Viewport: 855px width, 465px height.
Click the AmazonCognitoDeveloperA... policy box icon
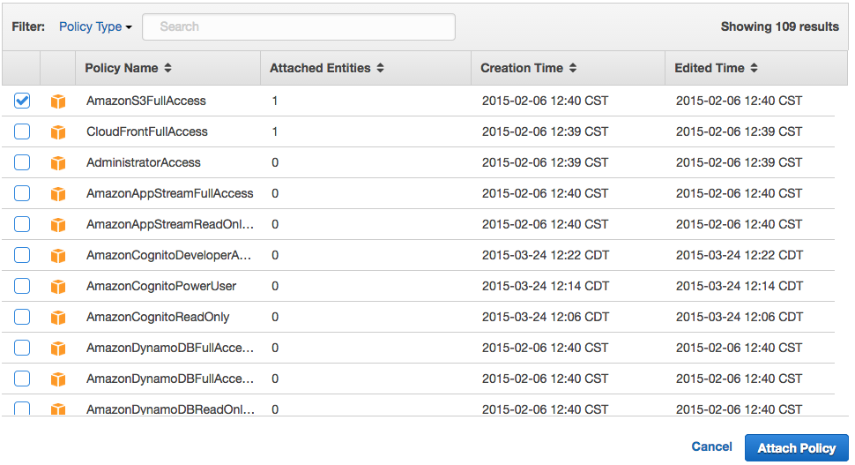pos(58,255)
